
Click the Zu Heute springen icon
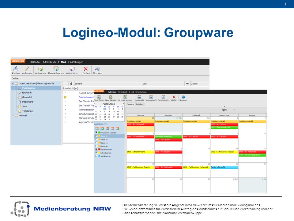[x=125, y=97]
